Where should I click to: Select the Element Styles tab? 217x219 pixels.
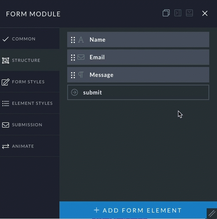(x=30, y=103)
